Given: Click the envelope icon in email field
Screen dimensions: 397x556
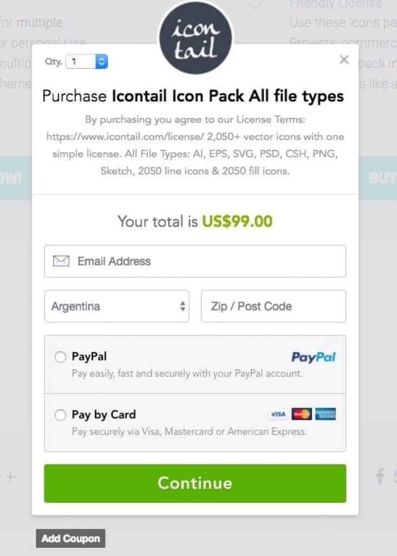Looking at the screenshot, I should click(61, 261).
